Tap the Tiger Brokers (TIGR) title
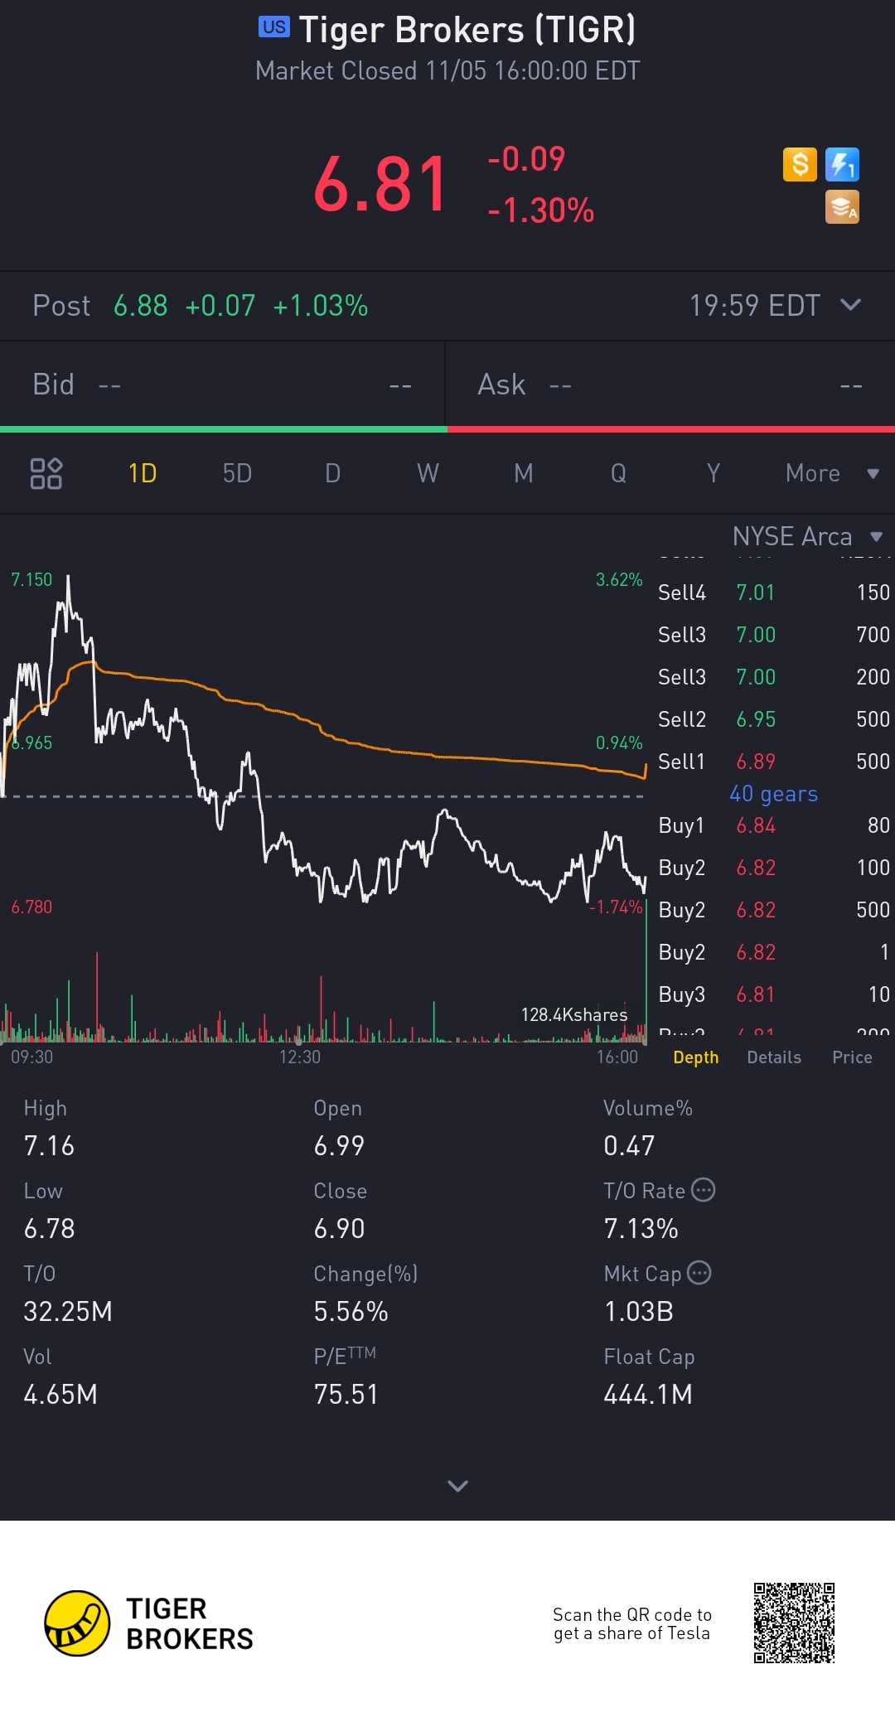895x1727 pixels. pyautogui.click(x=467, y=30)
